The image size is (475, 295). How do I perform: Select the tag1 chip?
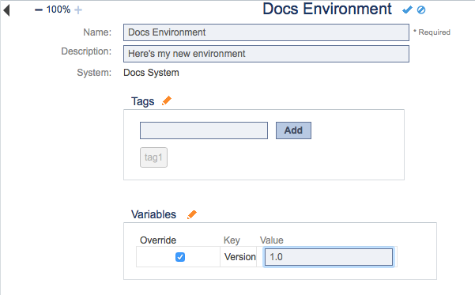[x=153, y=157]
